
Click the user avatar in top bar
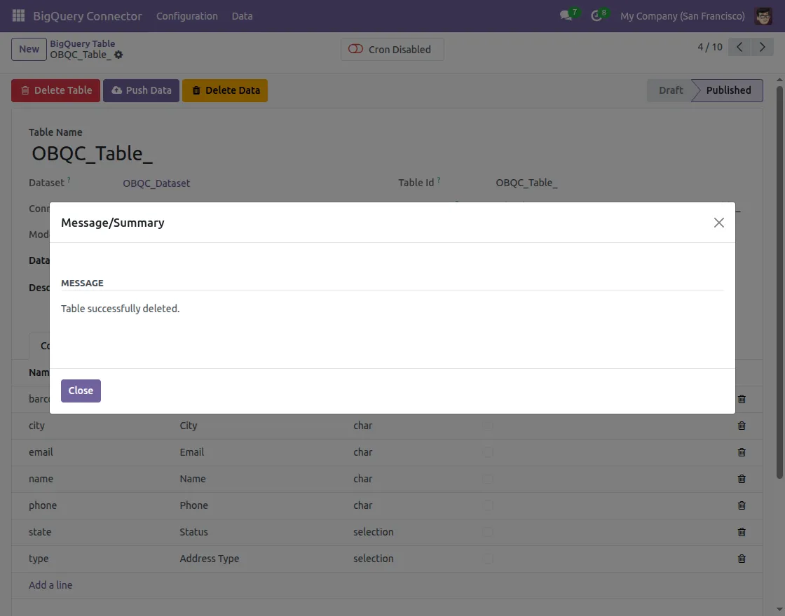click(763, 16)
